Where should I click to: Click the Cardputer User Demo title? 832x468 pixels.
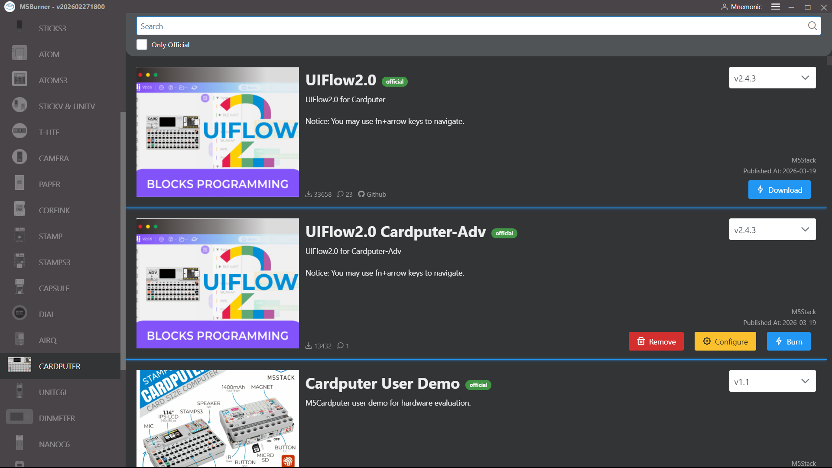click(x=383, y=383)
